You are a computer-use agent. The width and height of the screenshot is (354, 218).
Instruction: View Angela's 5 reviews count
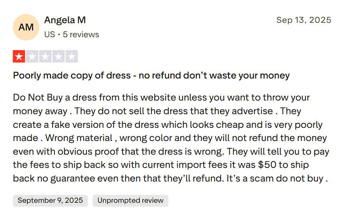[x=81, y=34]
